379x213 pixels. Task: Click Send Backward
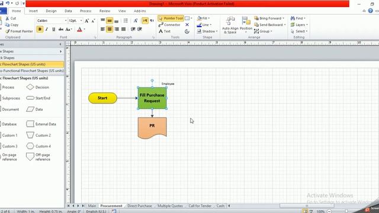[x=270, y=25]
